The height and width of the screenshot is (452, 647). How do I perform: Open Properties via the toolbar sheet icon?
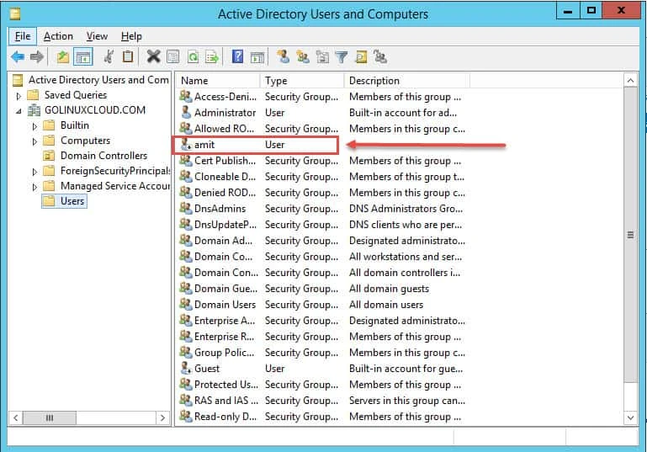click(x=172, y=57)
